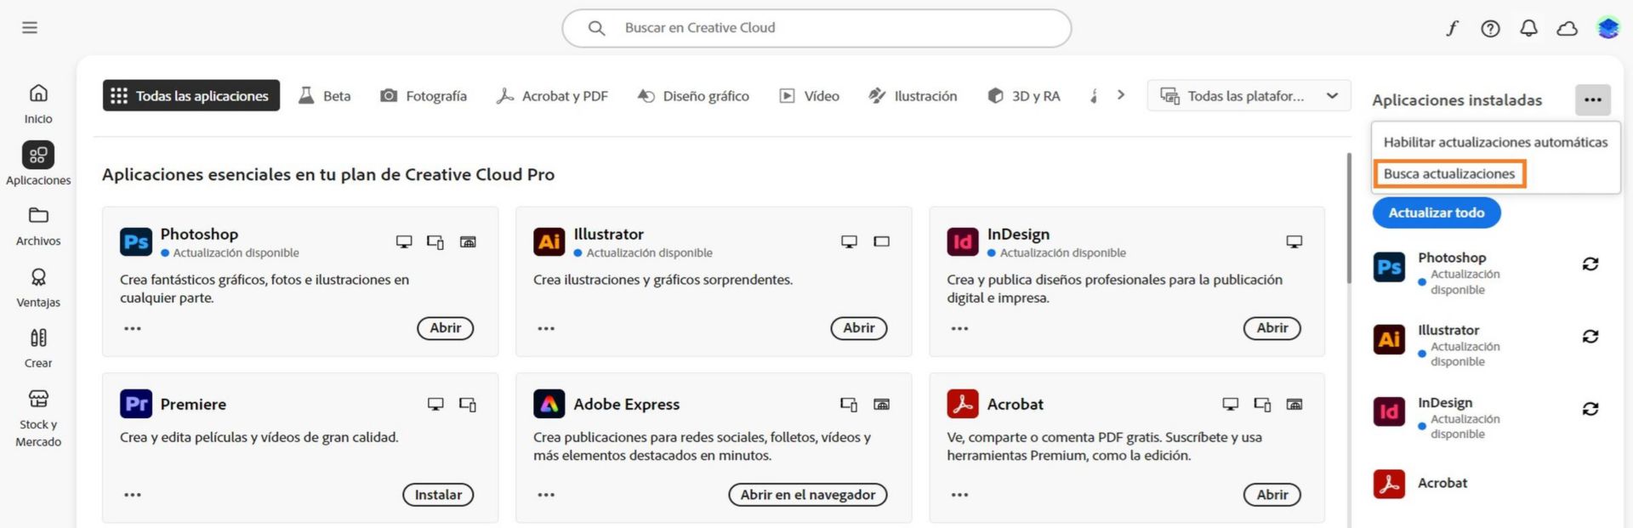1633x528 pixels.
Task: Click the Aplicaciones instaladas heading
Action: (1457, 100)
